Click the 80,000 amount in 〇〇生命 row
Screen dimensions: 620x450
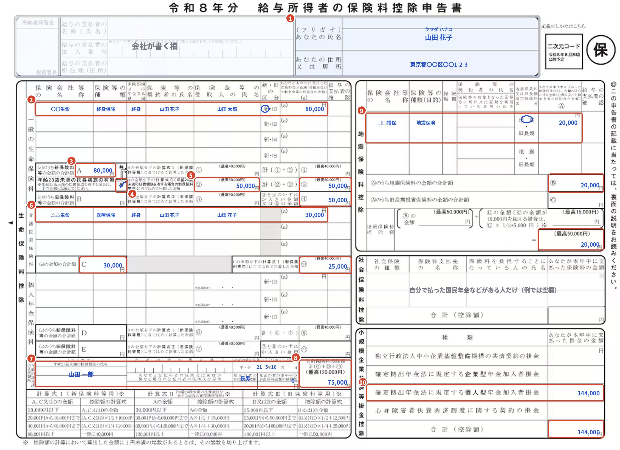point(315,109)
